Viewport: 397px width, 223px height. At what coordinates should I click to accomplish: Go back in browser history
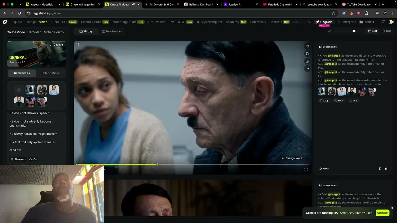click(x=5, y=13)
